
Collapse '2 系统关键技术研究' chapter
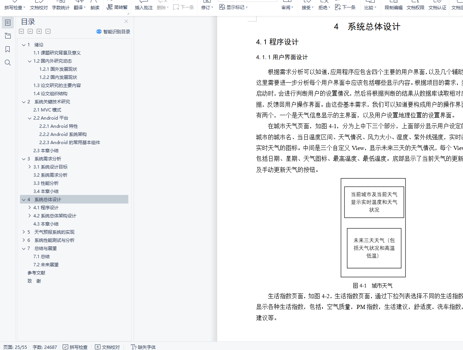[24, 102]
